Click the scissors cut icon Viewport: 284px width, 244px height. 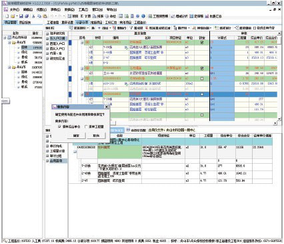pos(33,16)
